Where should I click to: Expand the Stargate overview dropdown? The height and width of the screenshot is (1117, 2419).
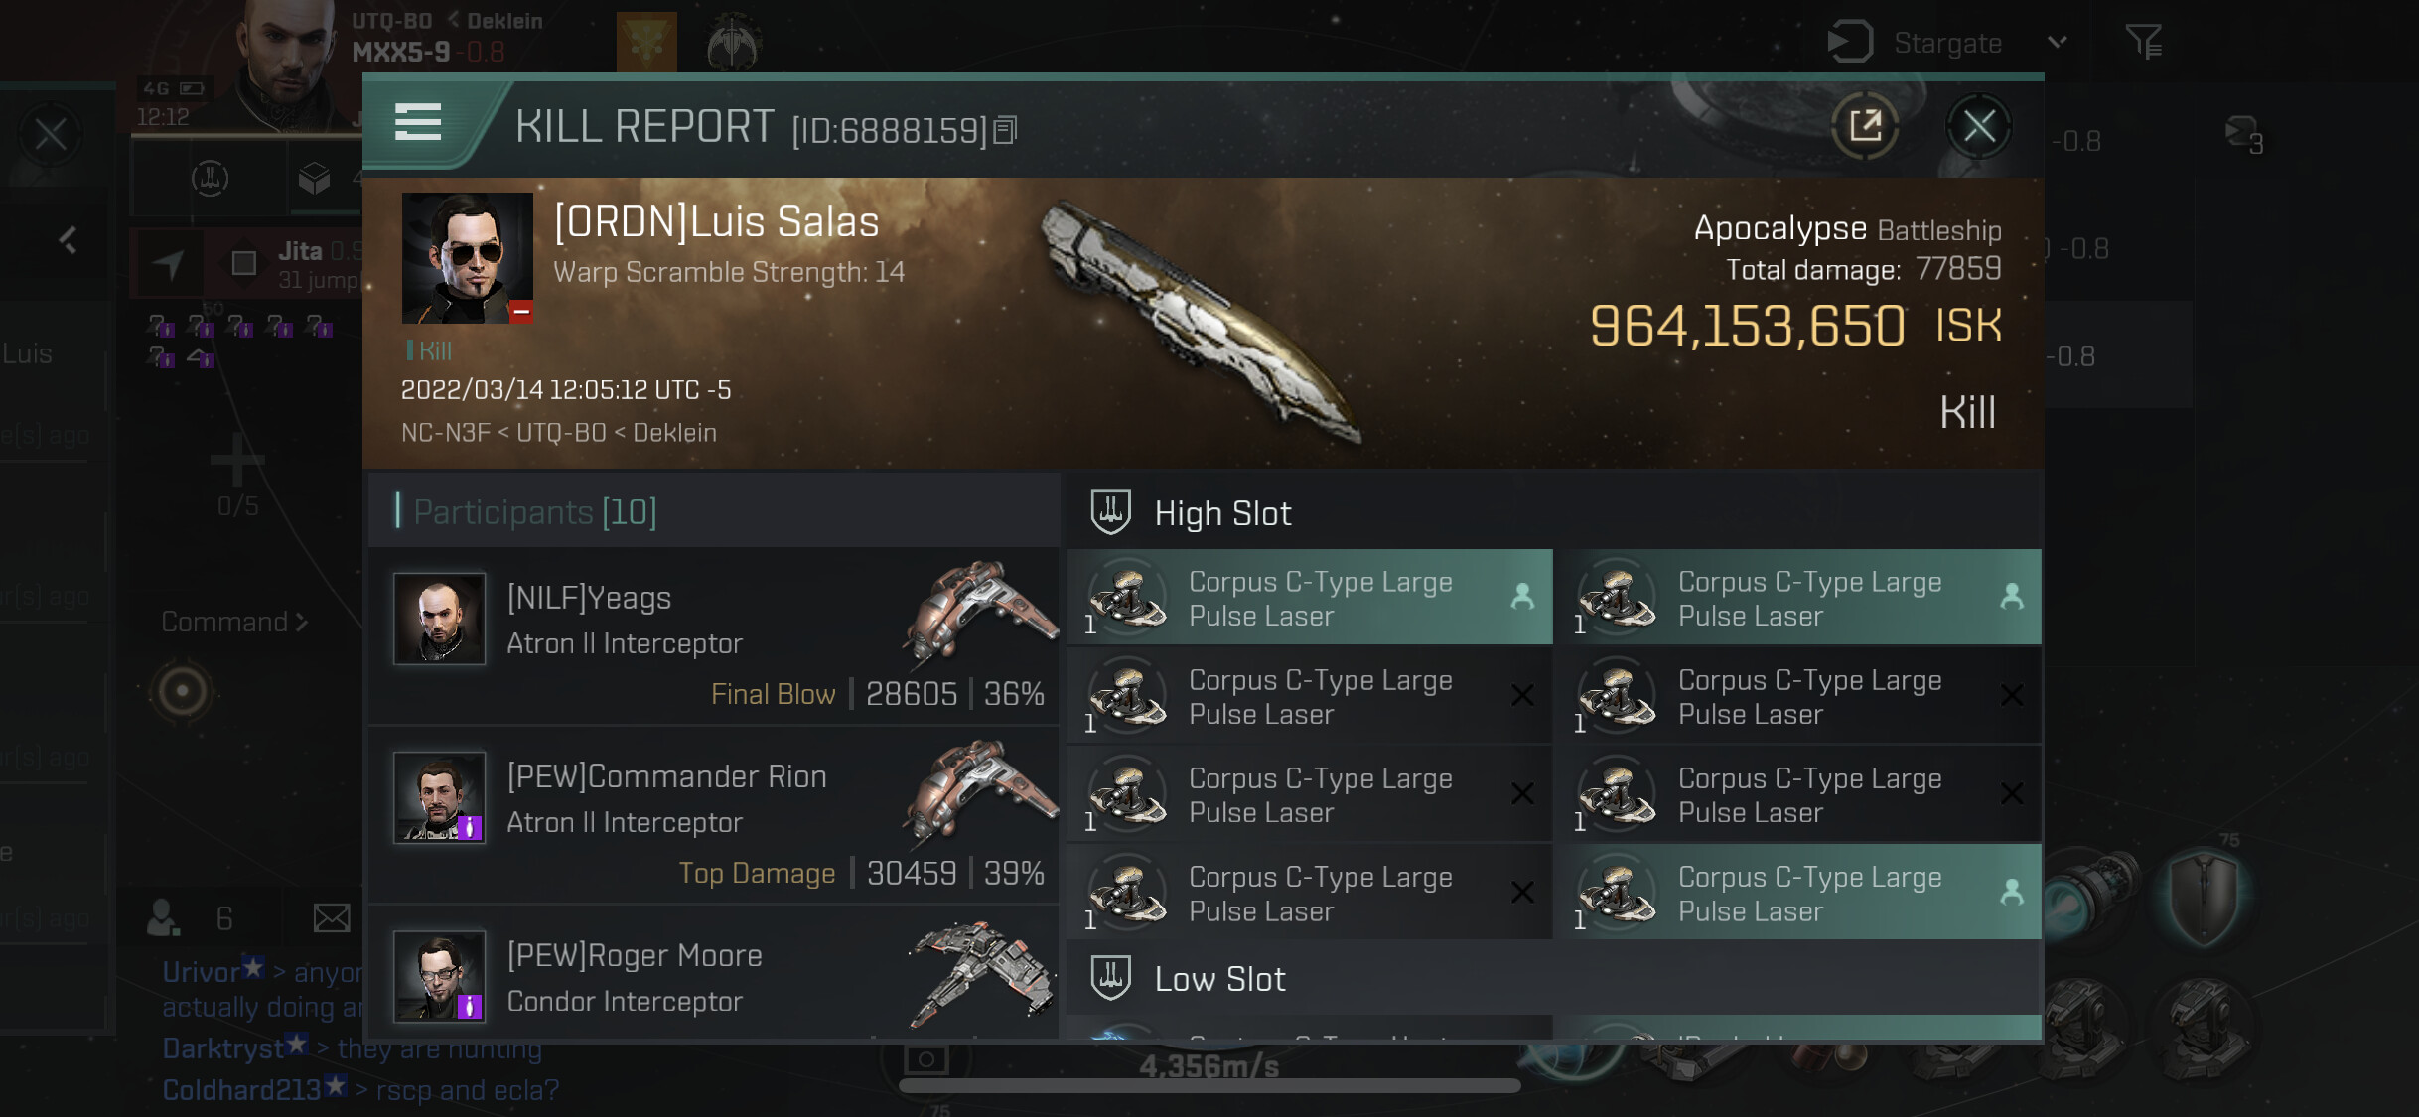(2058, 42)
